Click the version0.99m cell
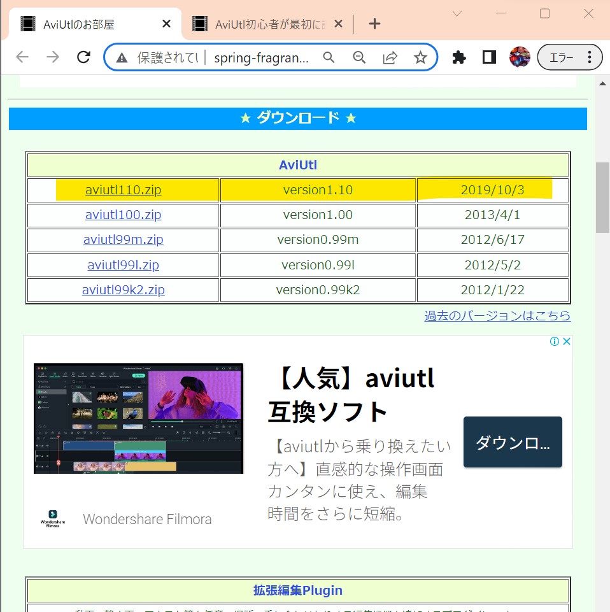Image resolution: width=610 pixels, height=612 pixels. (318, 239)
